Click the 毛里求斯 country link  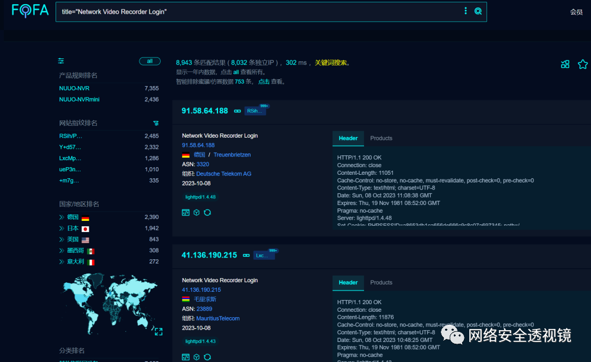(x=204, y=299)
